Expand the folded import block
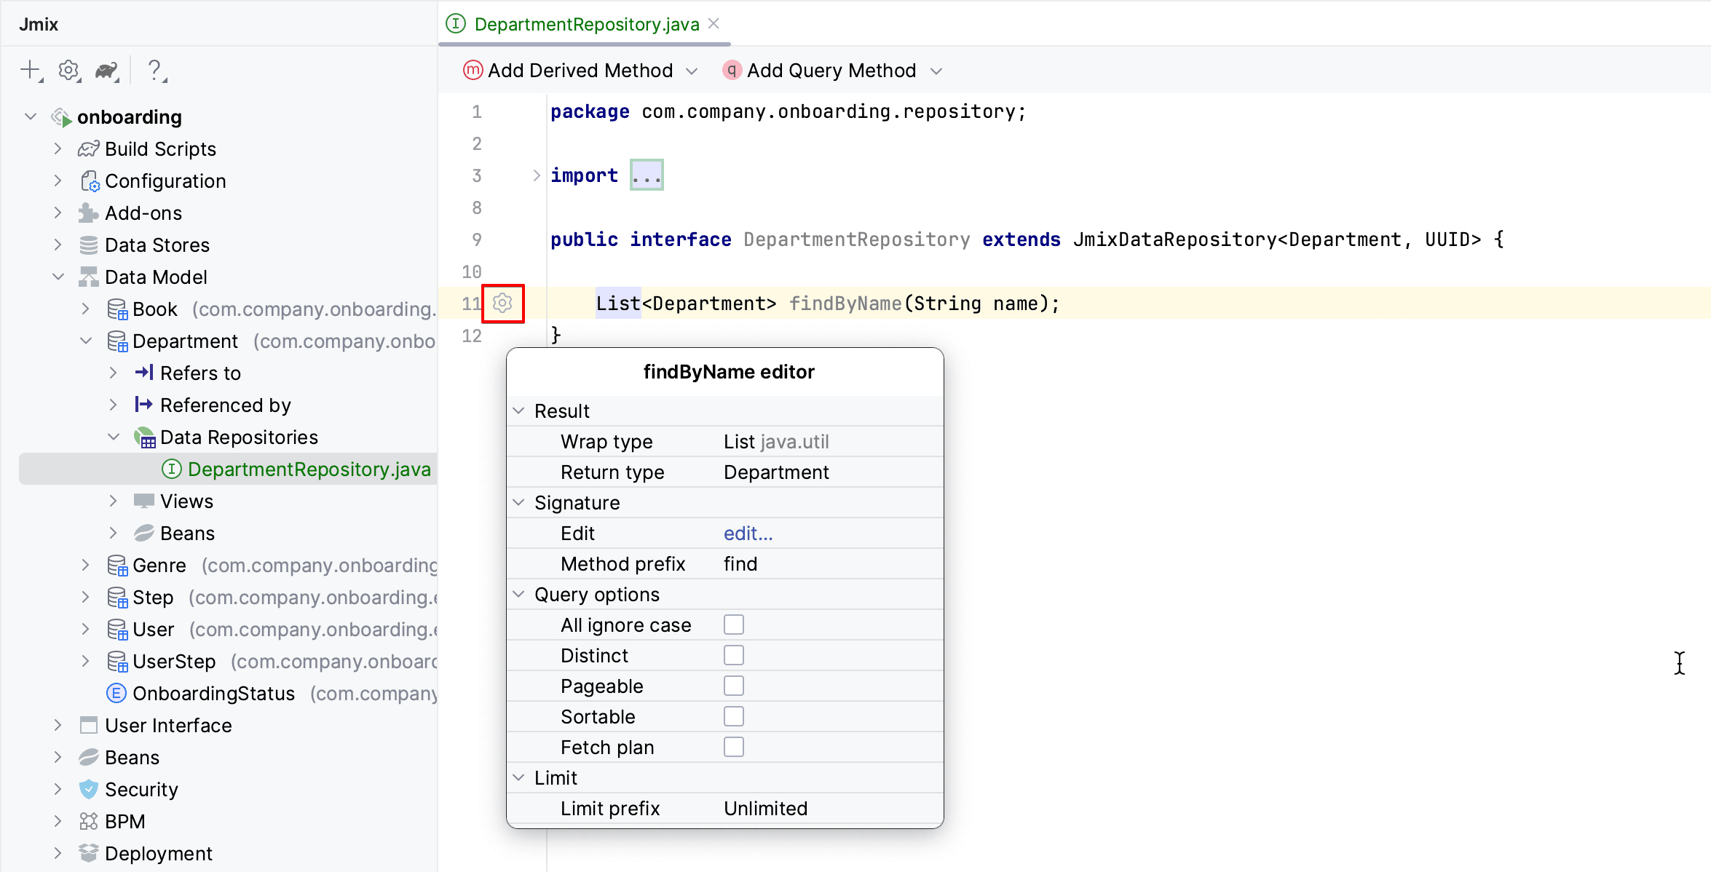This screenshot has width=1711, height=872. coord(646,175)
